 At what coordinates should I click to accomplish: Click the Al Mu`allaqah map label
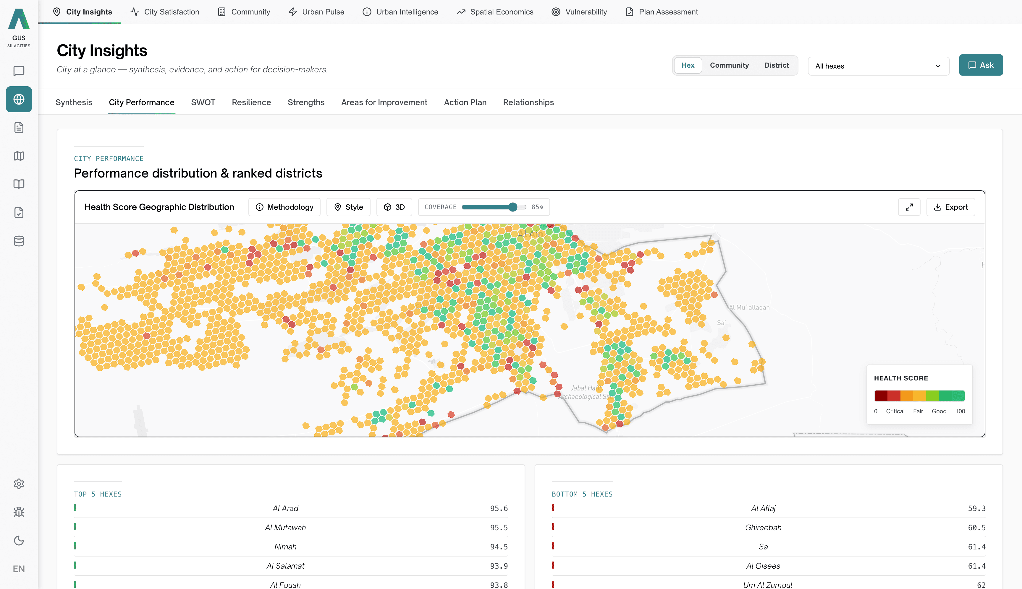[749, 307]
